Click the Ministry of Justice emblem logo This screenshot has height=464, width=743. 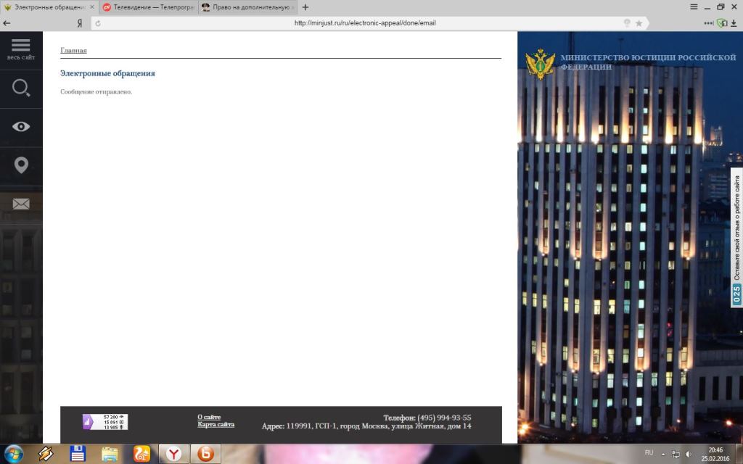[540, 64]
